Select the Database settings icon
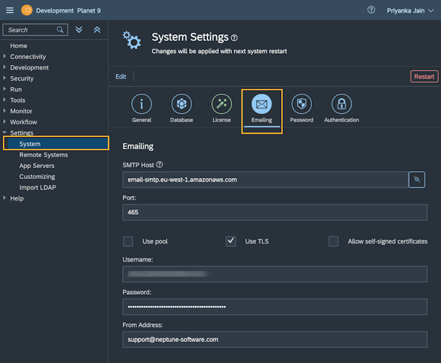441x363 pixels. point(181,104)
